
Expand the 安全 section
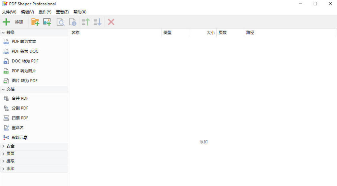34,146
